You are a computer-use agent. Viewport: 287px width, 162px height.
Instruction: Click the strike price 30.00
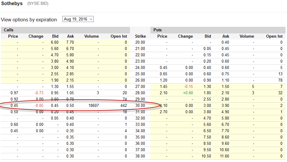click(140, 105)
